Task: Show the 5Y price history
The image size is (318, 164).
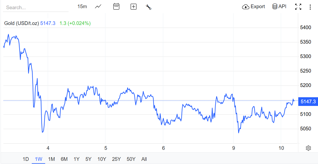Action: [x=88, y=159]
